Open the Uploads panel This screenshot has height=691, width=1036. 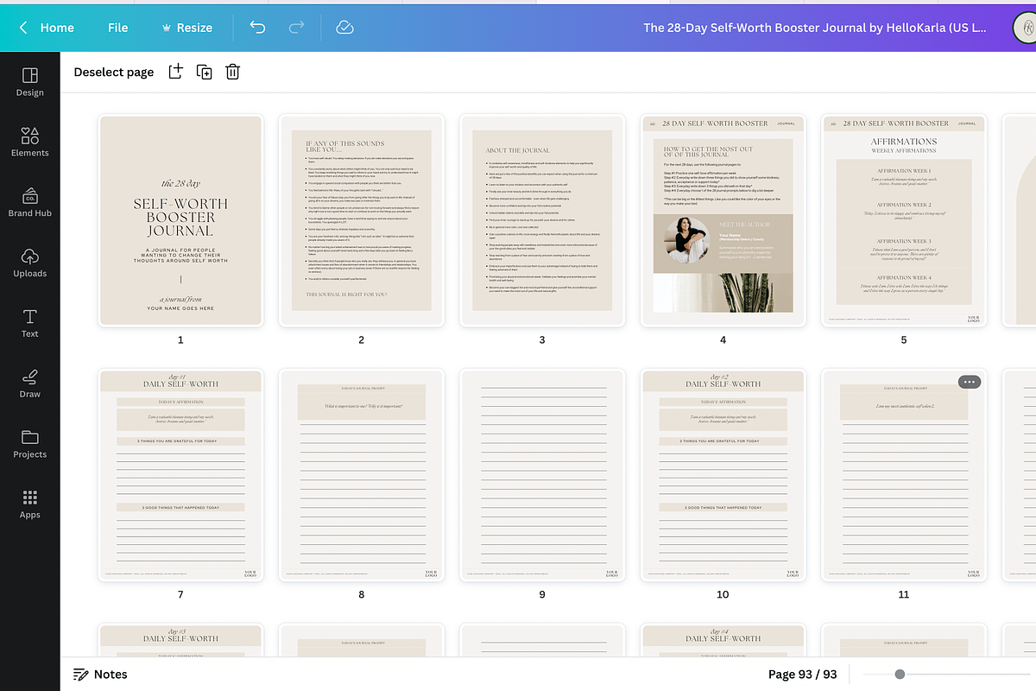click(x=29, y=263)
